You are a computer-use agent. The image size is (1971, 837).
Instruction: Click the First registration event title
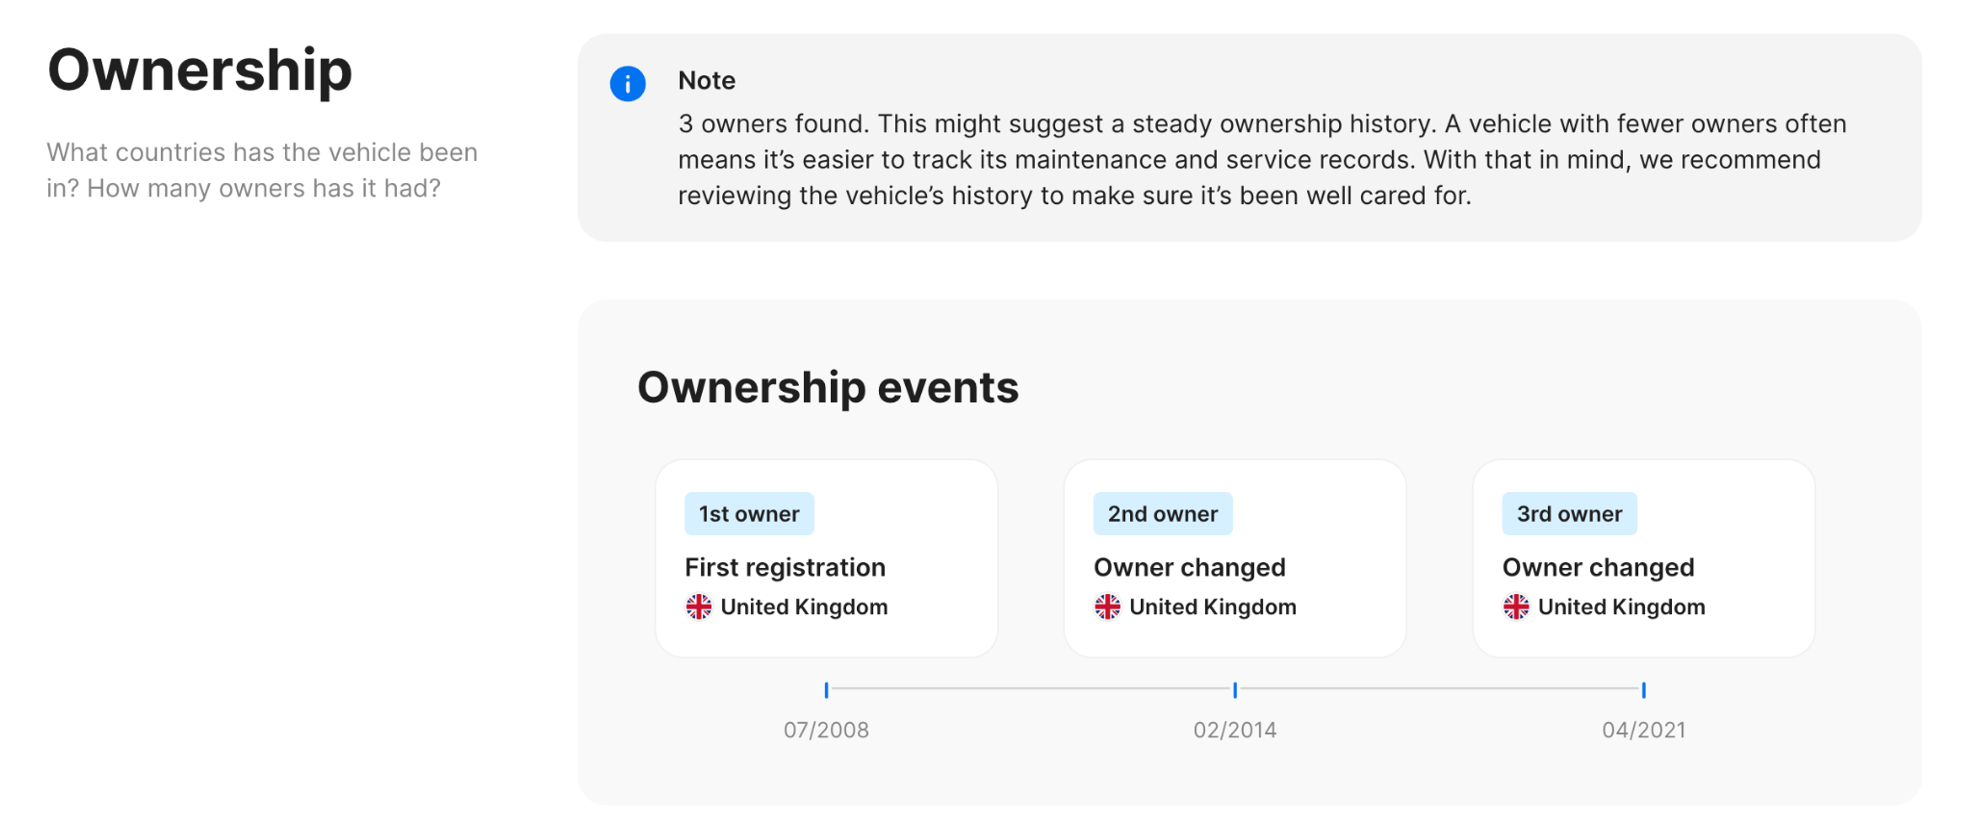coord(785,567)
